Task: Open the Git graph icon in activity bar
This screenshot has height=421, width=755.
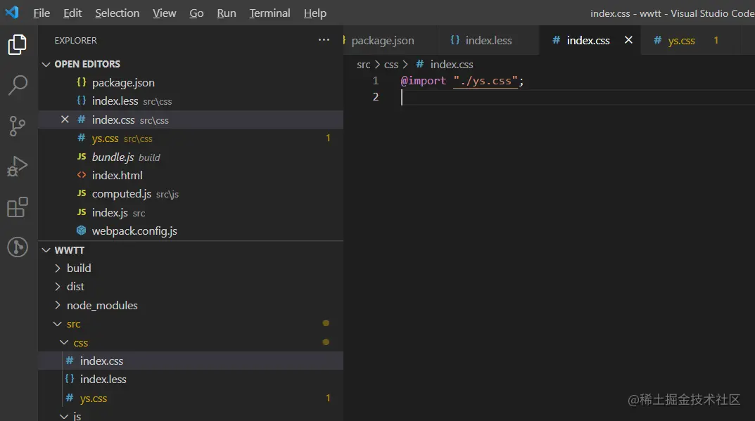Action: [x=17, y=247]
